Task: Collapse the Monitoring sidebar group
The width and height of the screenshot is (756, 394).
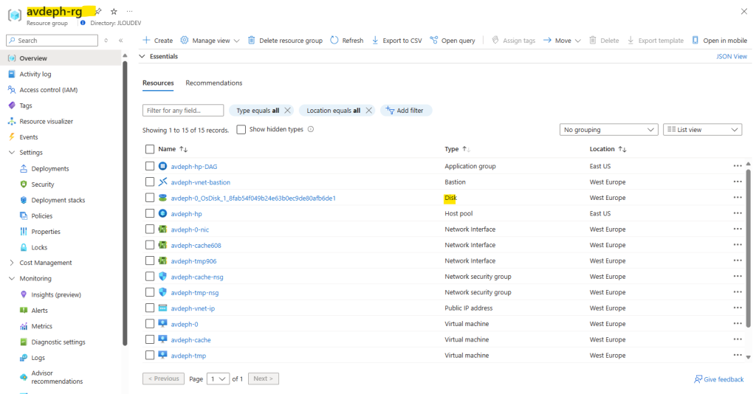Action: point(12,279)
